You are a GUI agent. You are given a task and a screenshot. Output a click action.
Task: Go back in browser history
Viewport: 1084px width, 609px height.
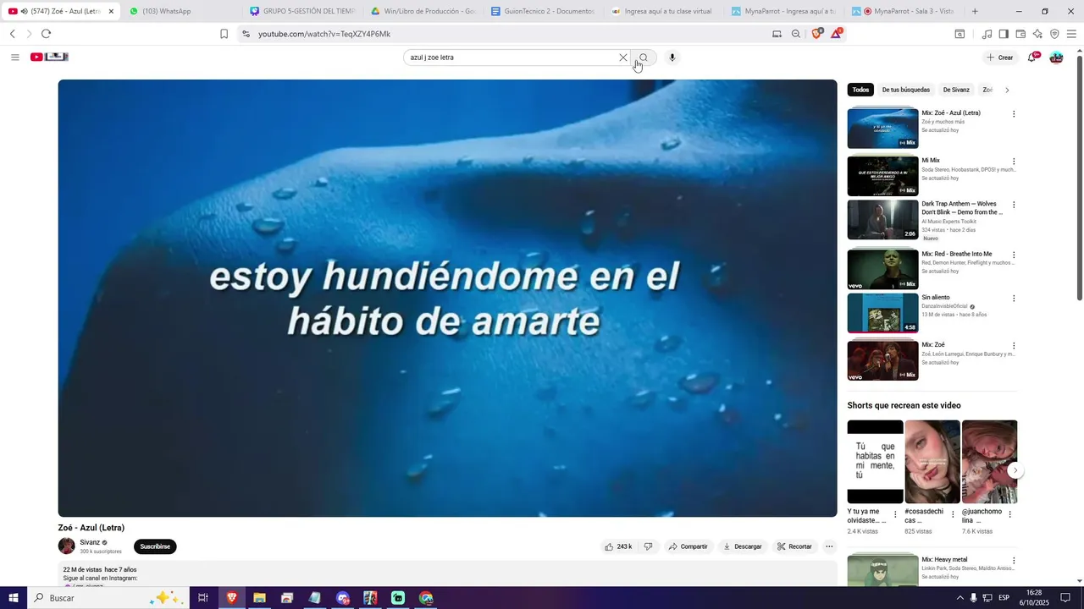coord(12,34)
